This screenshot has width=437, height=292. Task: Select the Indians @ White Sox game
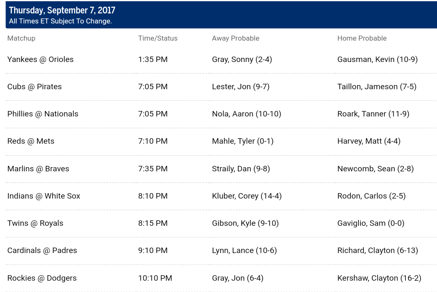click(44, 196)
